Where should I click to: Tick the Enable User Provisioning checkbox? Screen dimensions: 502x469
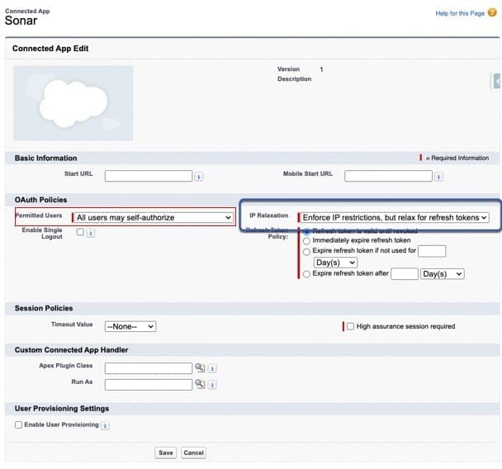[x=19, y=424]
